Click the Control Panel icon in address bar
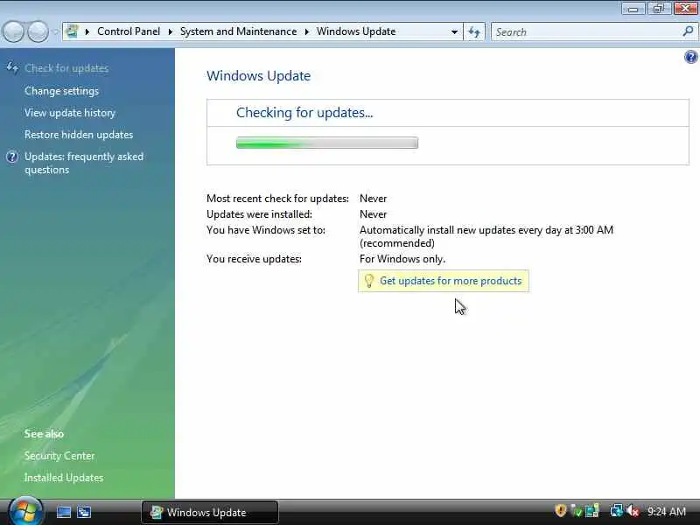The image size is (700, 525). (x=72, y=31)
